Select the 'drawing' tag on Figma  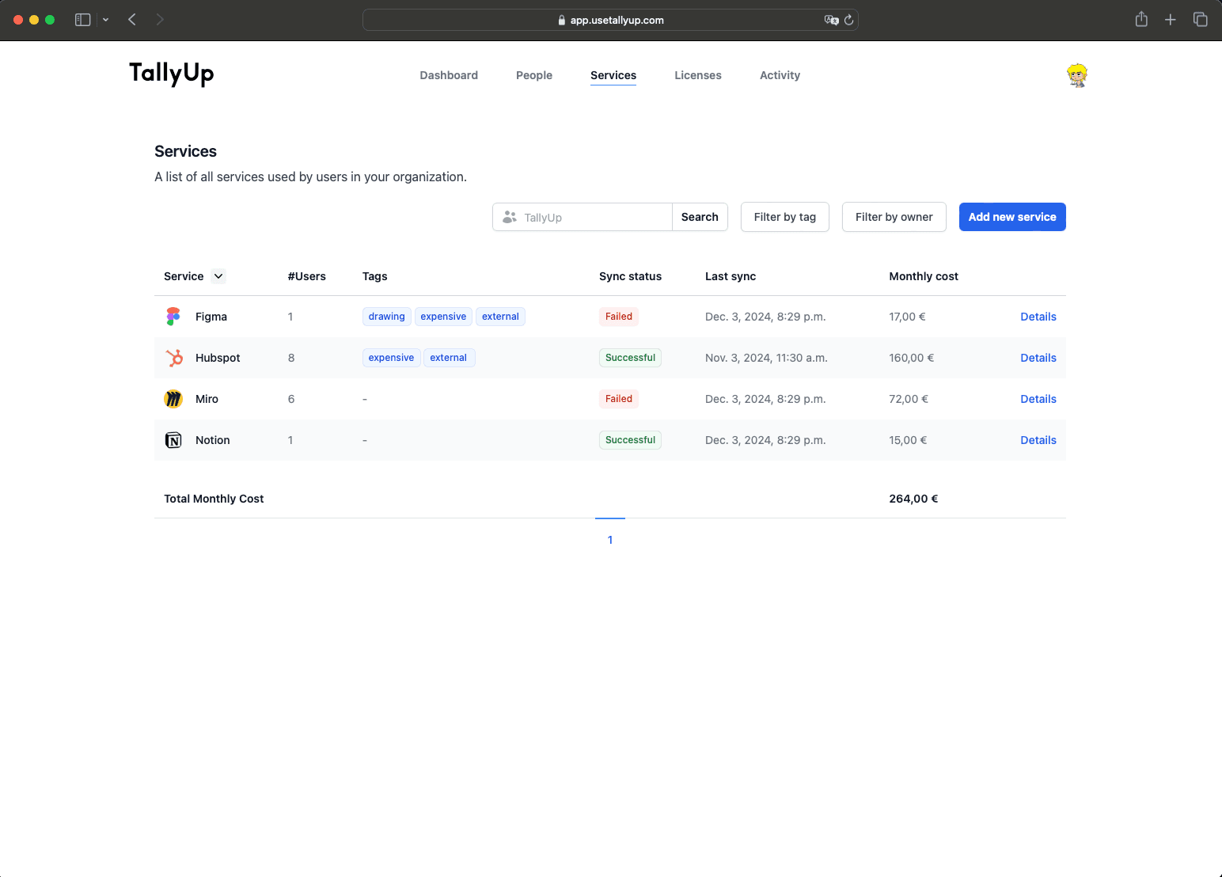[386, 317]
